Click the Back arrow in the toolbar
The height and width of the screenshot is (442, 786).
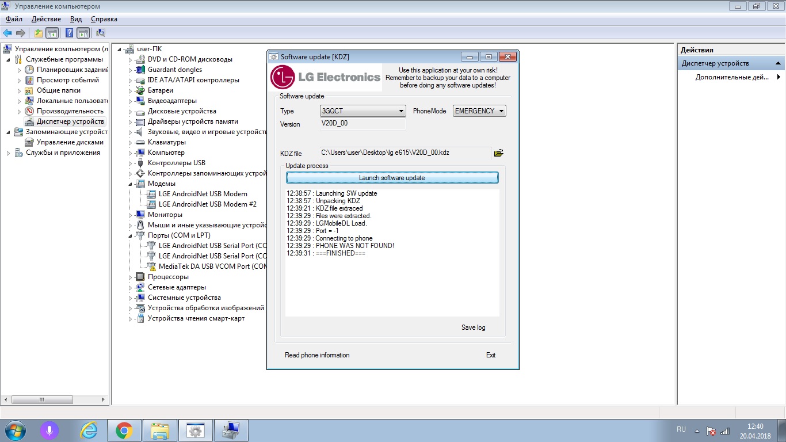click(x=7, y=33)
